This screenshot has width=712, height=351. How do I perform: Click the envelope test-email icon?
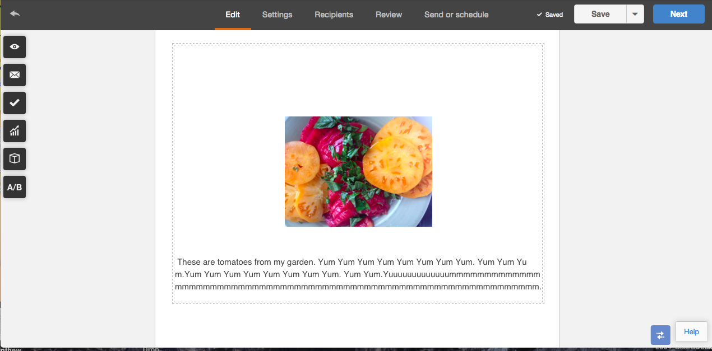15,75
